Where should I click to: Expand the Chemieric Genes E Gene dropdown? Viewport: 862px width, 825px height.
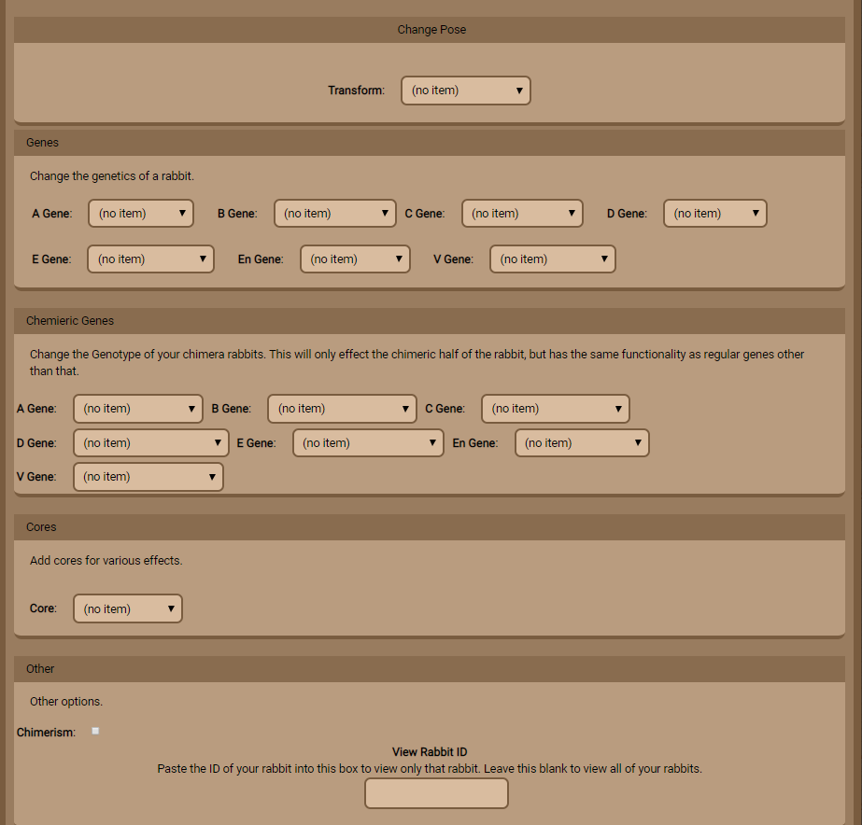click(368, 443)
